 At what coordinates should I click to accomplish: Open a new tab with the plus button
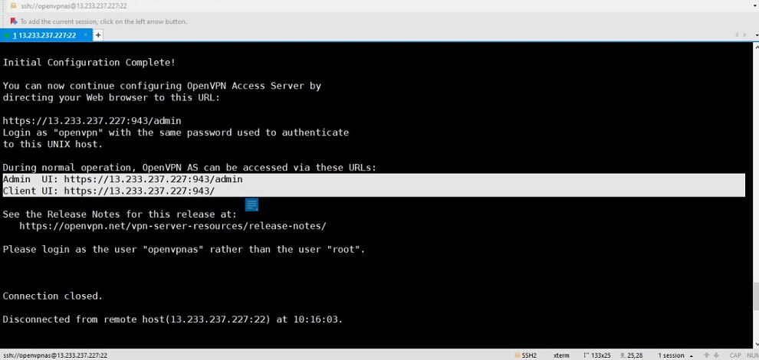(98, 35)
